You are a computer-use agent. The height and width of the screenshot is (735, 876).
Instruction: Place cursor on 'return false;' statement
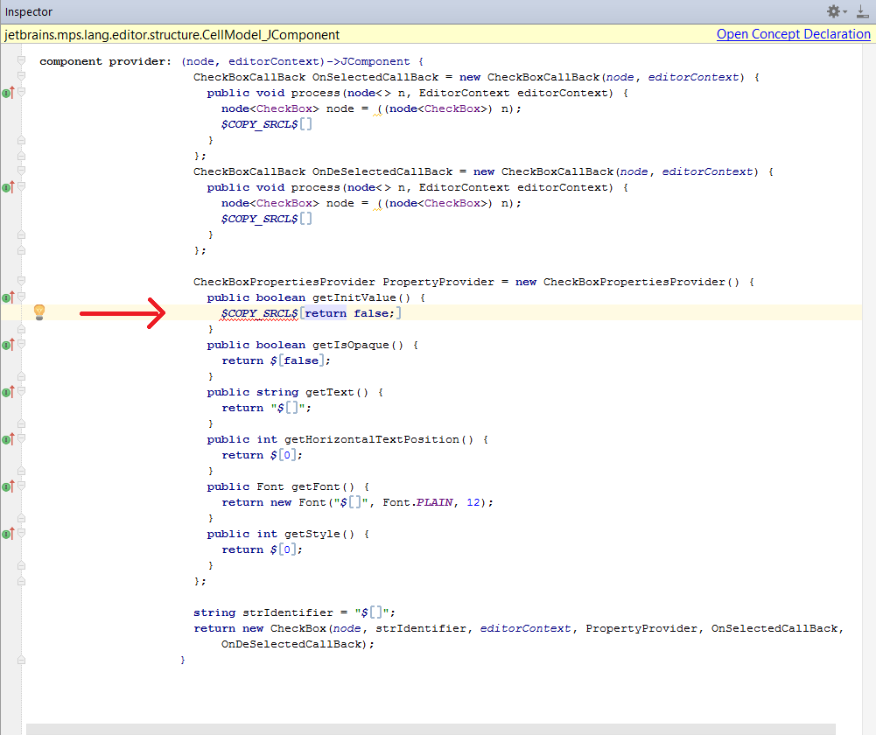pos(351,313)
